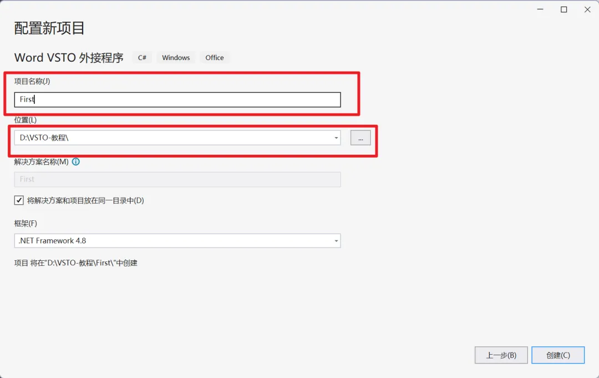Uncheck 将解决方案和项目放在同一目录中 checkbox
This screenshot has height=378, width=599.
pos(19,200)
